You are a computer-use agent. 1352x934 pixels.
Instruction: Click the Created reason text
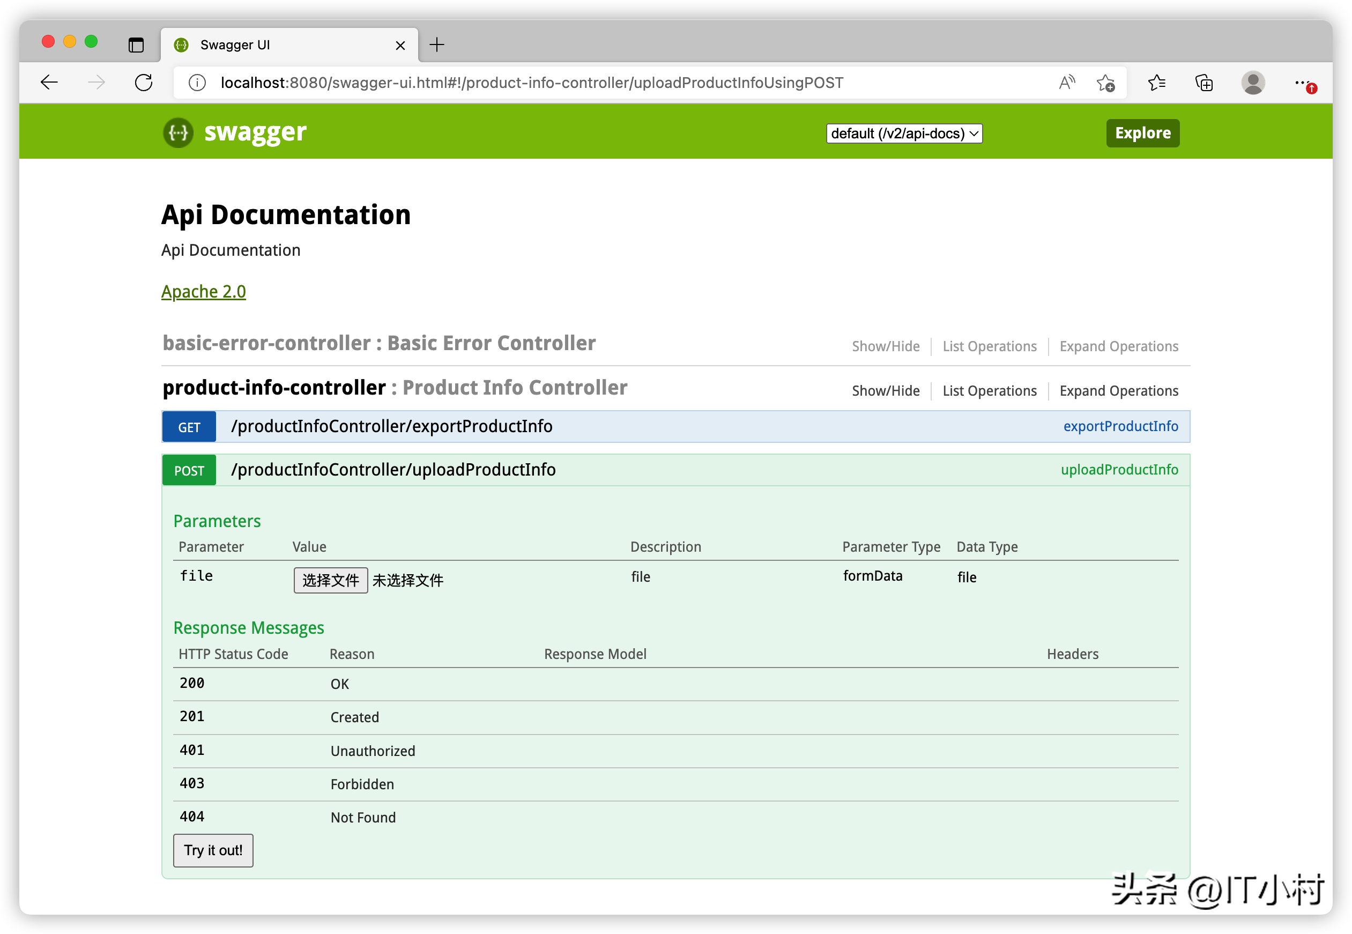point(354,717)
